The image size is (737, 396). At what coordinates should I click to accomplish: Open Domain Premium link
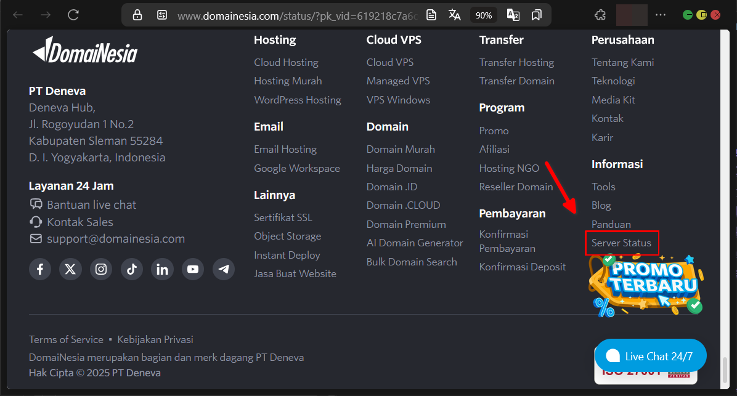[x=406, y=225]
